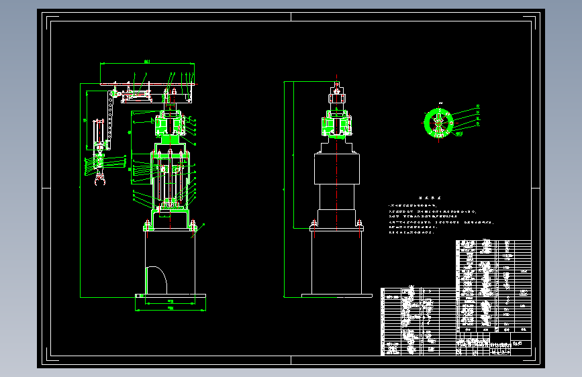The height and width of the screenshot is (377, 582).
Task: Click the technical requirements notes block
Action: [x=441, y=215]
